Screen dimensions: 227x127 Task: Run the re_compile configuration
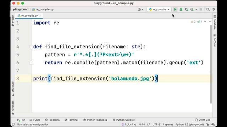(175, 10)
